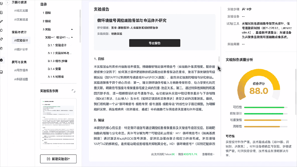The height and width of the screenshot is (167, 297).
Task: Collapse the 实验一：验证H1 subsection arrow
Action: [x=72, y=37]
